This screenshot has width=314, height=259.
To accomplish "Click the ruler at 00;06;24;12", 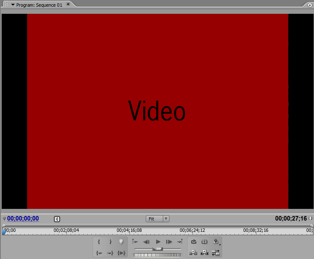I will [x=192, y=230].
